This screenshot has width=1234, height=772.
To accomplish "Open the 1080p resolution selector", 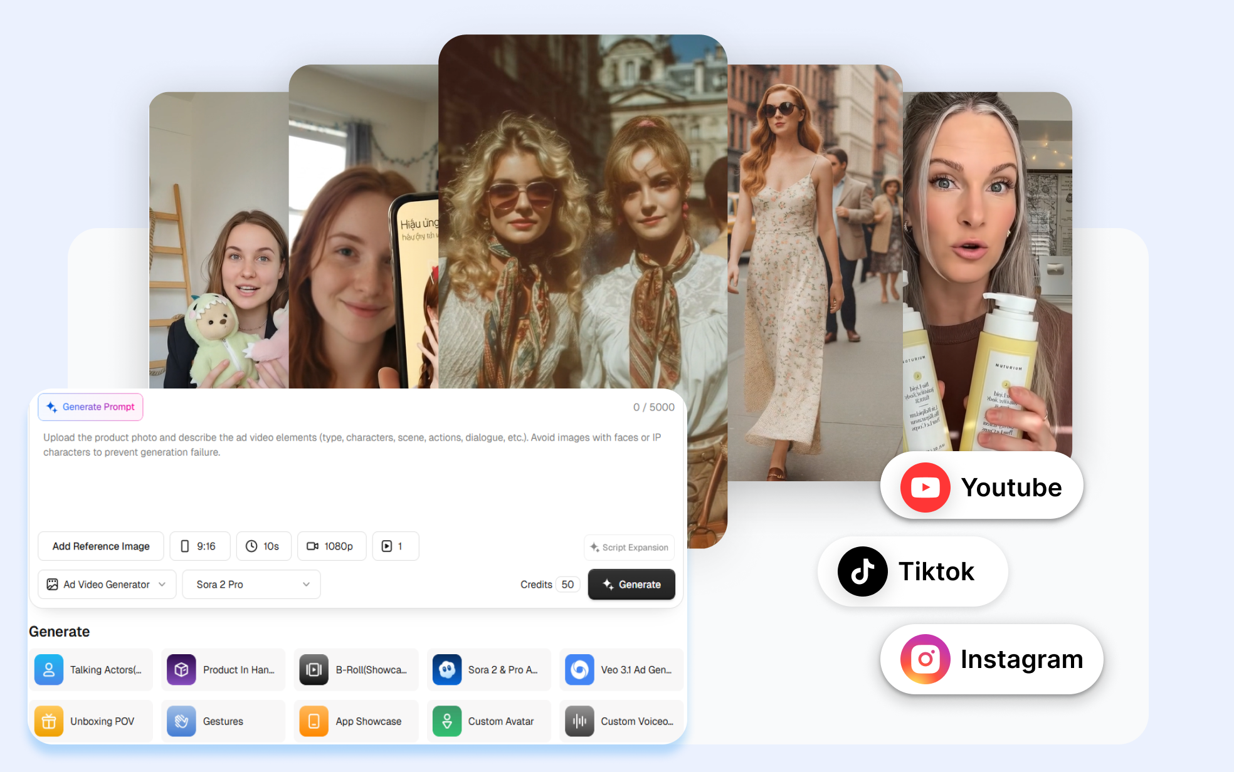I will tap(332, 546).
